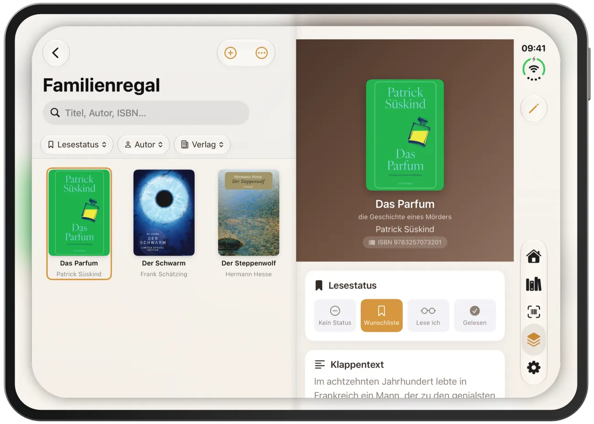
Task: Click the Klappentext section heading
Action: coord(357,365)
